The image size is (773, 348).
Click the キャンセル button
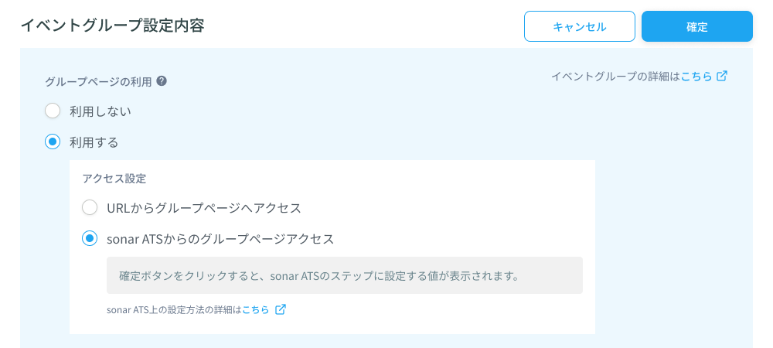tap(579, 26)
